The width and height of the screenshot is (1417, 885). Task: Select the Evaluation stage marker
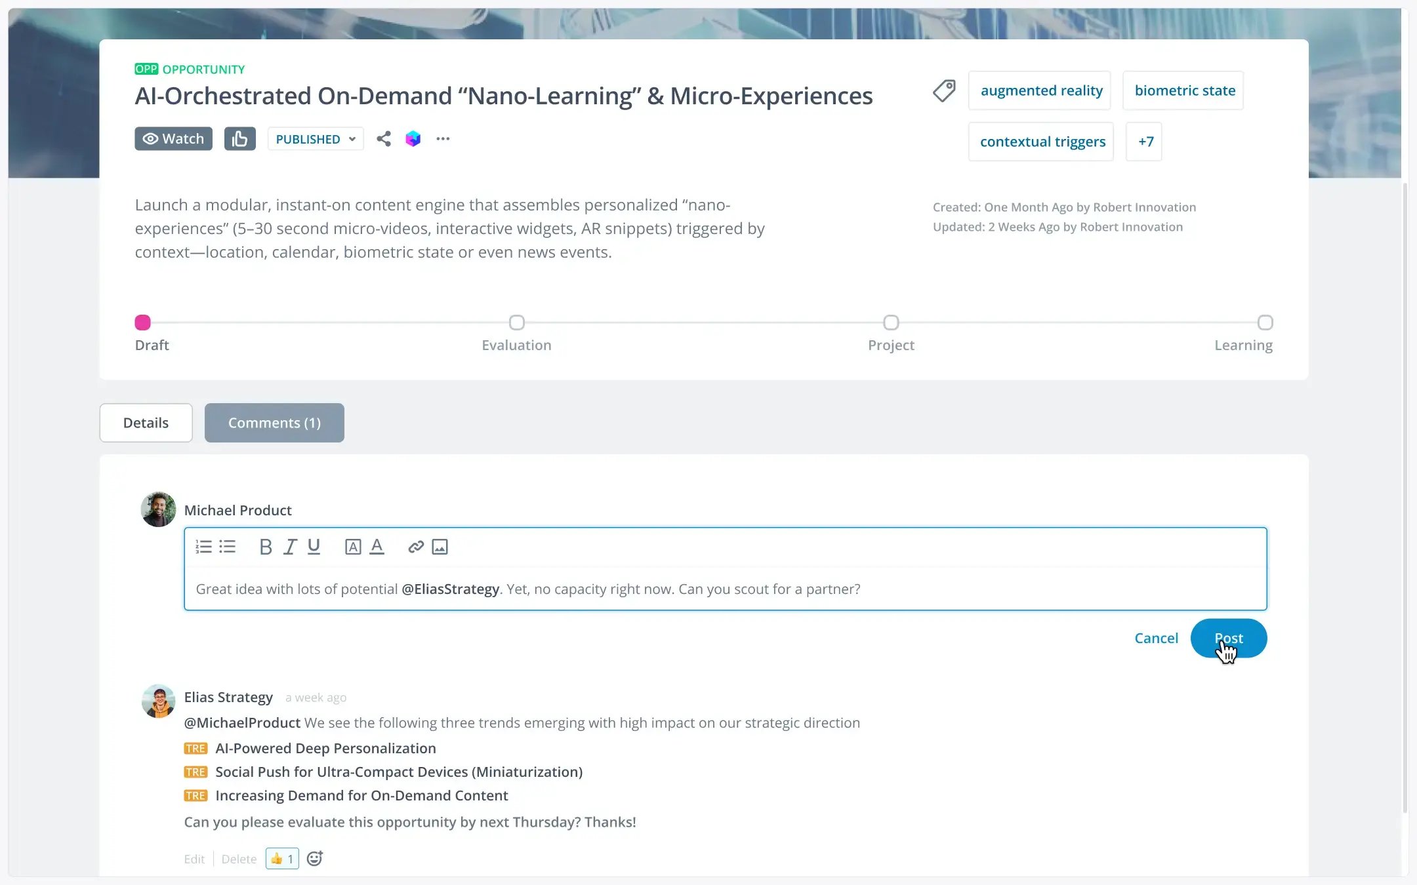pos(517,323)
